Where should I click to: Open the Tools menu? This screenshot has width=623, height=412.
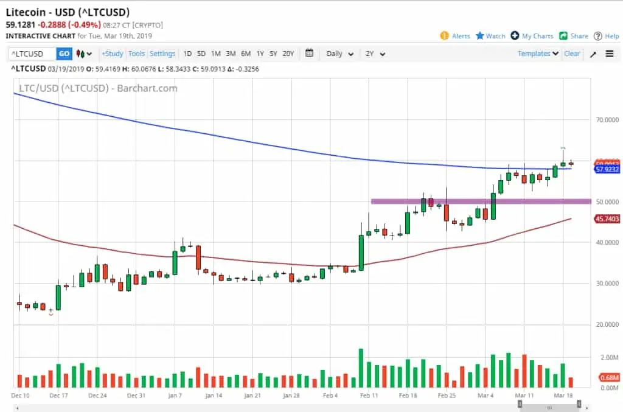pos(136,54)
